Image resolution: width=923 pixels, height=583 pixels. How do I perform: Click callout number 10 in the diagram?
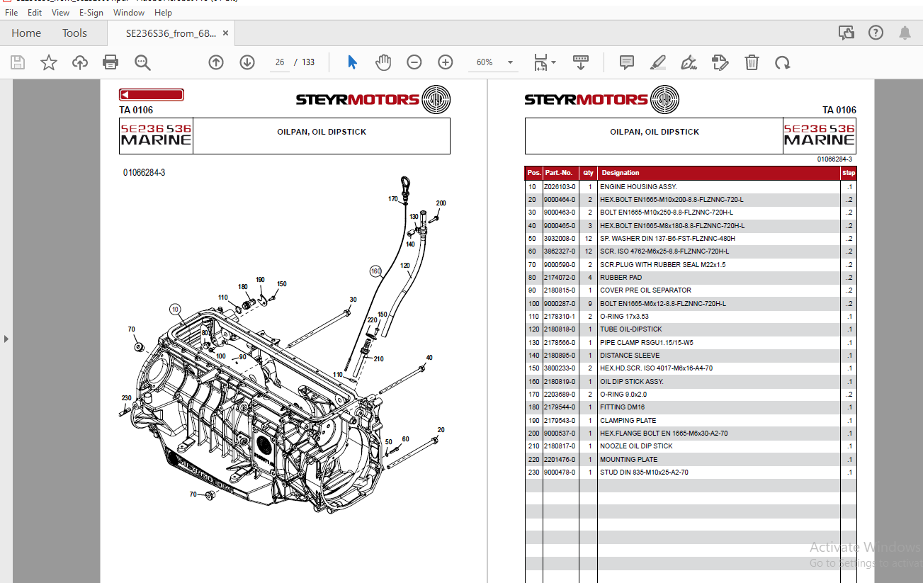point(175,309)
